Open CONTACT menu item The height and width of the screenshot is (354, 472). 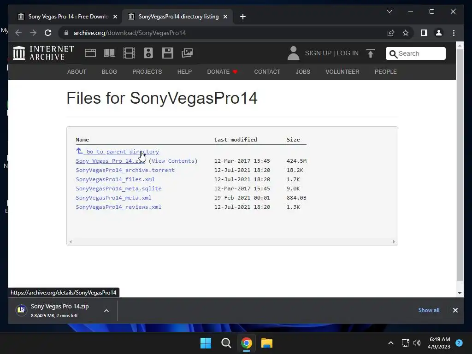(x=267, y=71)
